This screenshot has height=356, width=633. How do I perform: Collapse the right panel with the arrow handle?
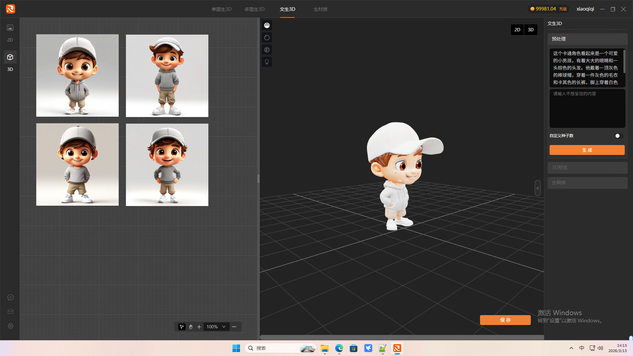pyautogui.click(x=537, y=188)
